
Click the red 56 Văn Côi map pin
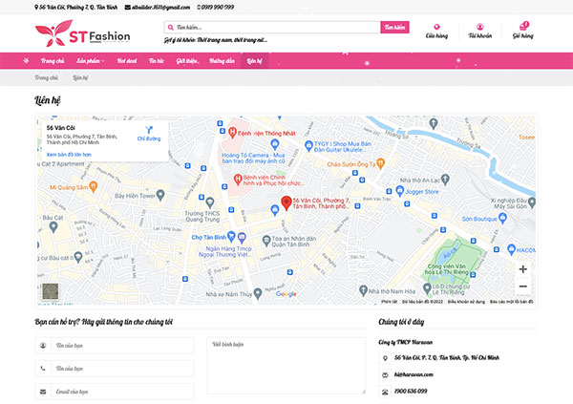point(286,202)
